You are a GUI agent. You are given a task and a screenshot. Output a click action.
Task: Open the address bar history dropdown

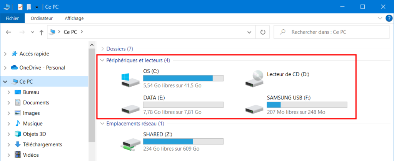tap(249, 32)
